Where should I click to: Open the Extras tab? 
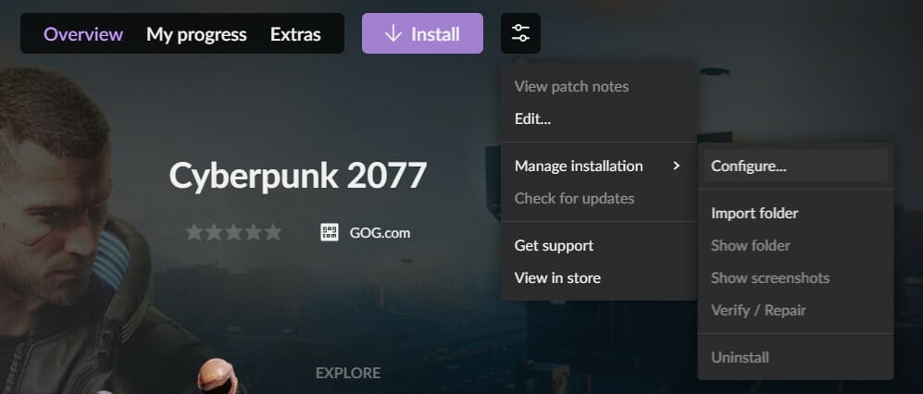(x=295, y=34)
